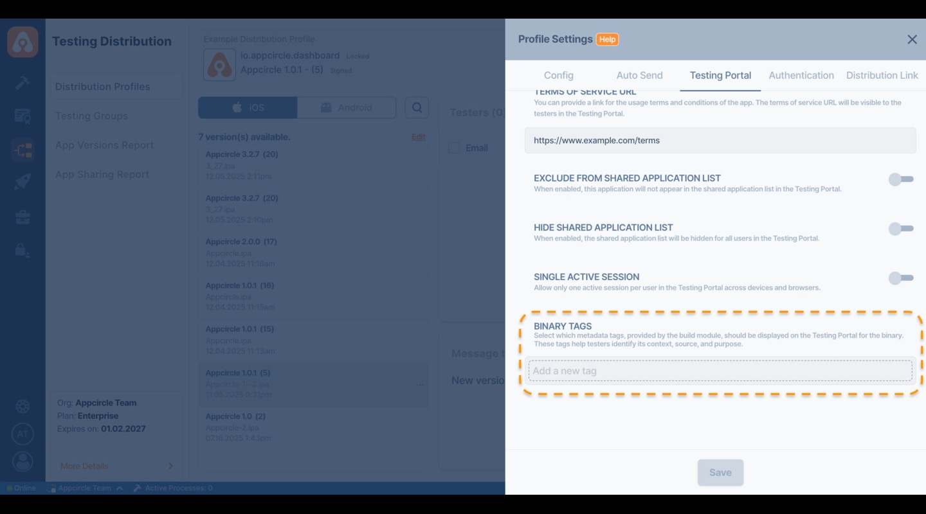Click the Add a new tag field
Viewport: 926px width, 514px height.
(720, 371)
